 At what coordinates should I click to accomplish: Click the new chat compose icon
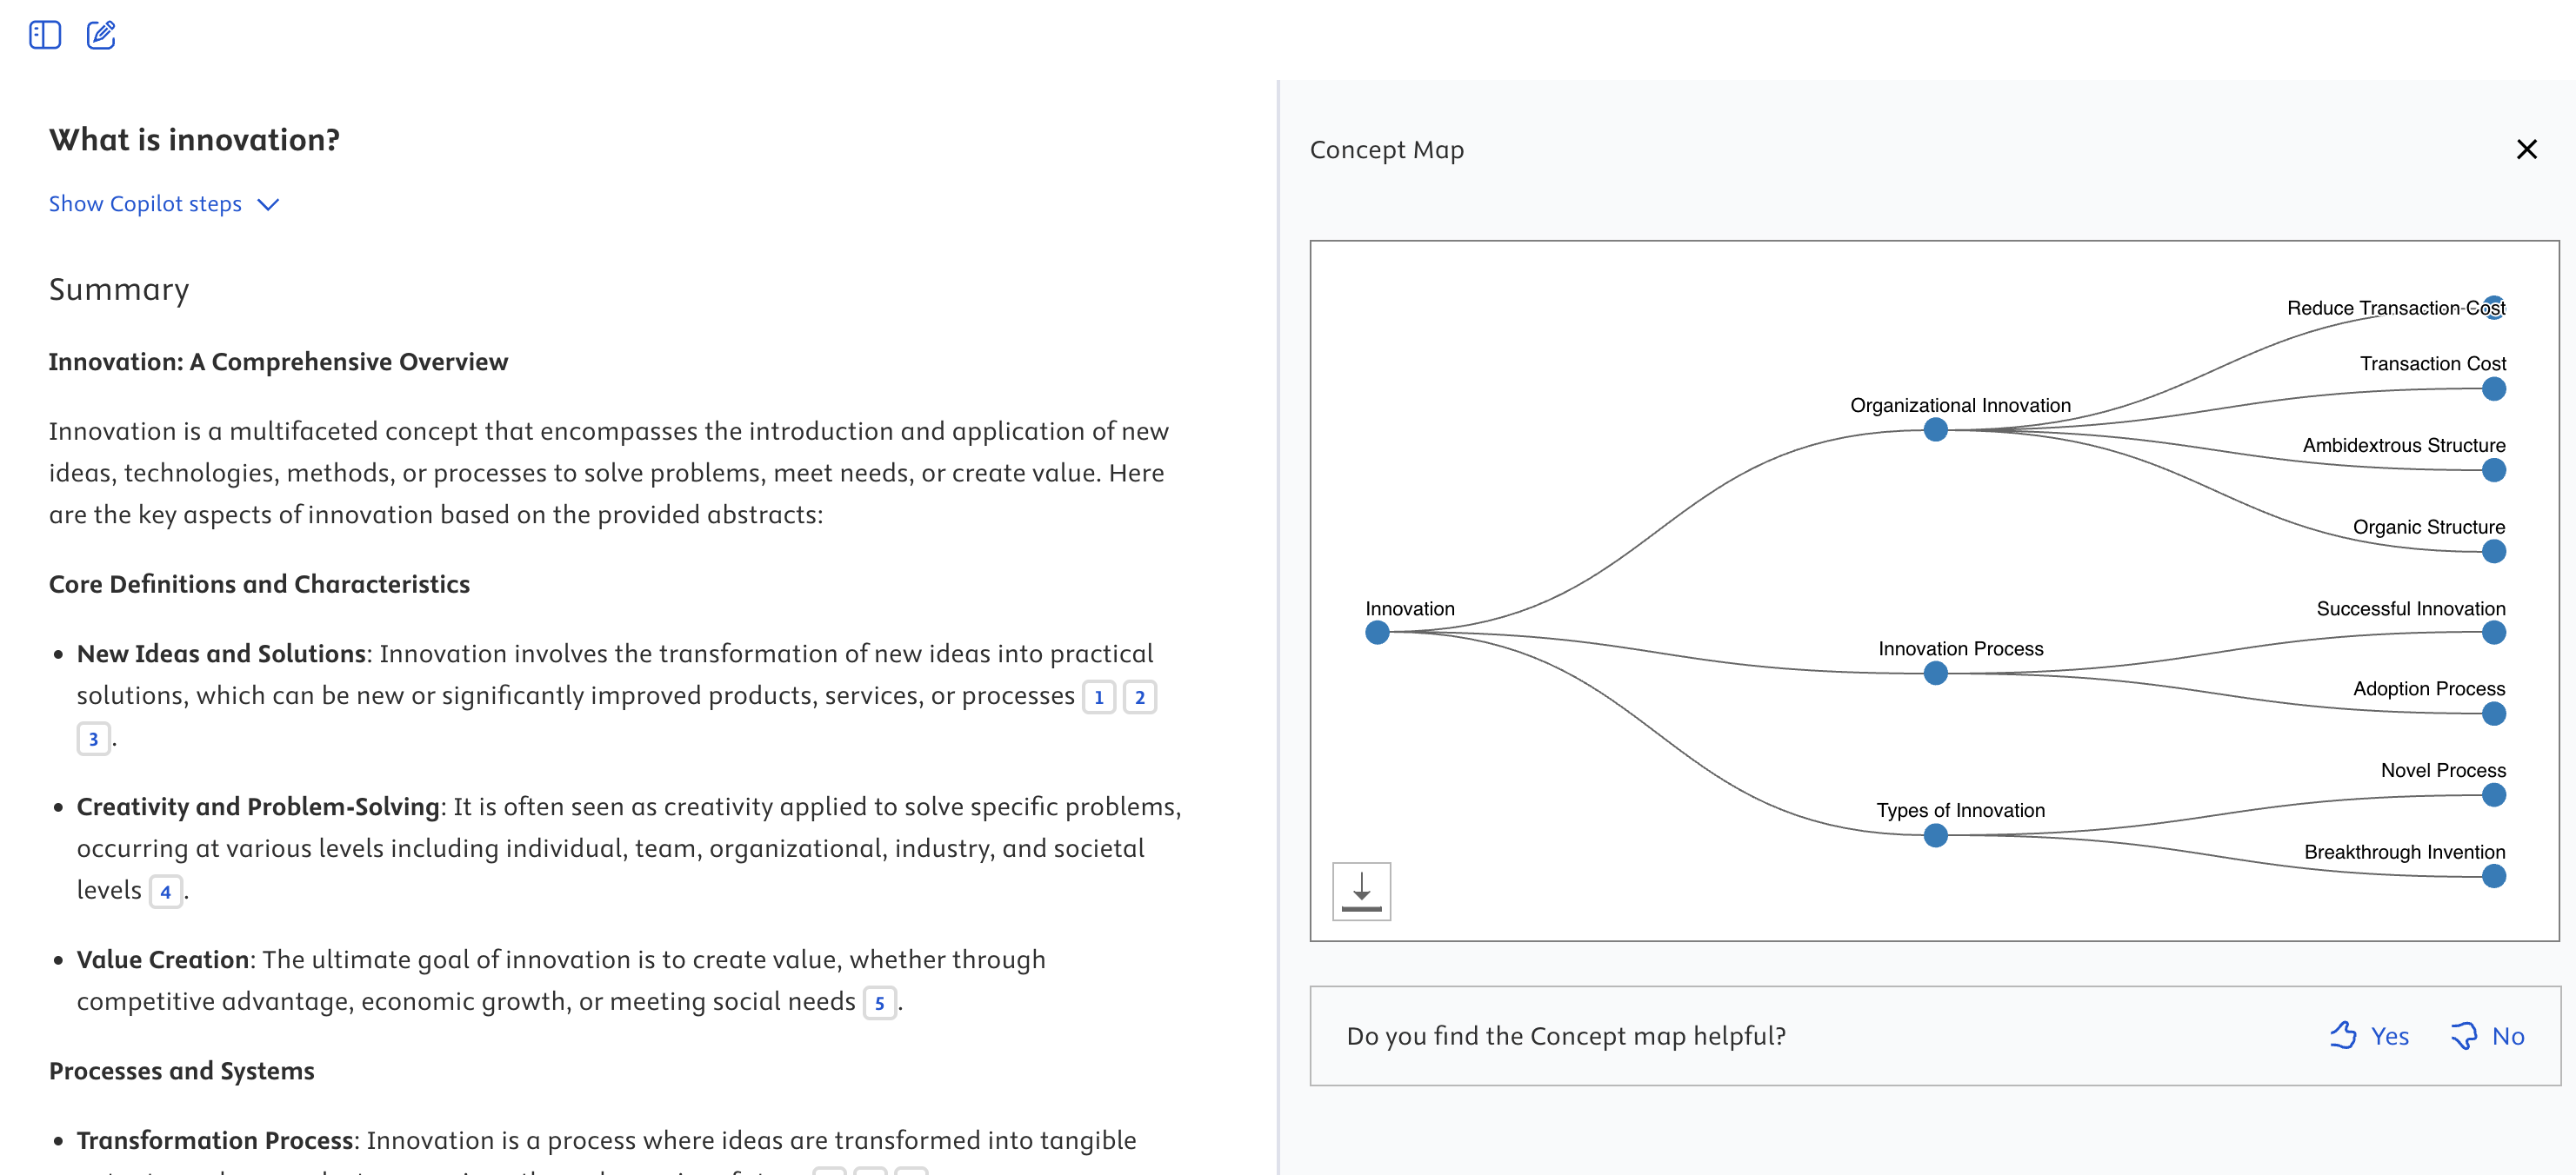pos(101,35)
